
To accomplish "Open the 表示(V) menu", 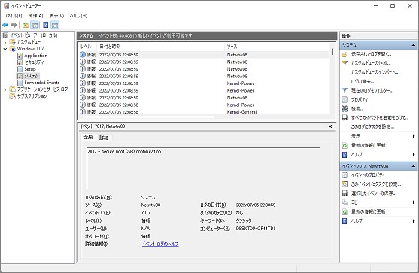I will coord(56,16).
